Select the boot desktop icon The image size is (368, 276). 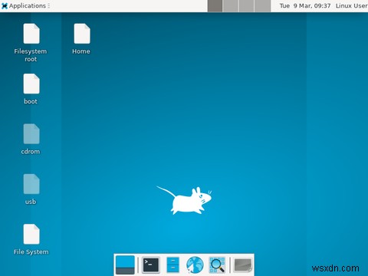[x=31, y=84]
